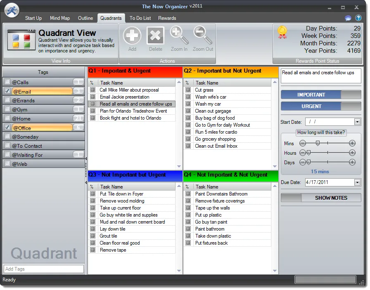
Task: Open the Start Date dropdown
Action: coord(357,122)
